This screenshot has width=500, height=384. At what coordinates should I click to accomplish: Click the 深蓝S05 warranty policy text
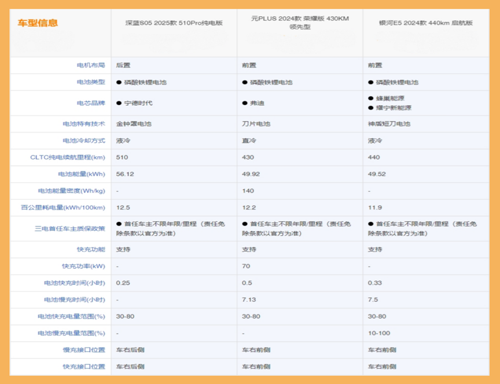(x=171, y=228)
